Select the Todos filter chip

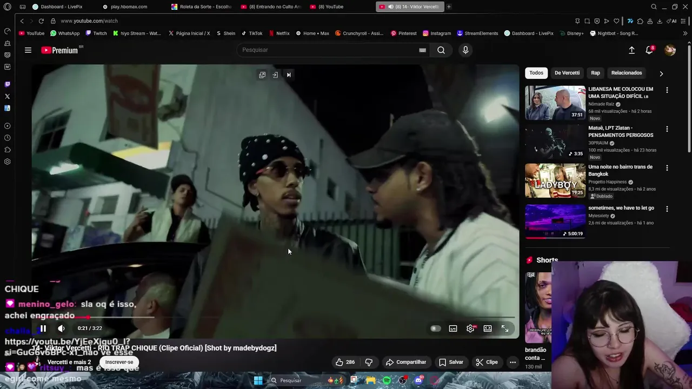coord(536,73)
